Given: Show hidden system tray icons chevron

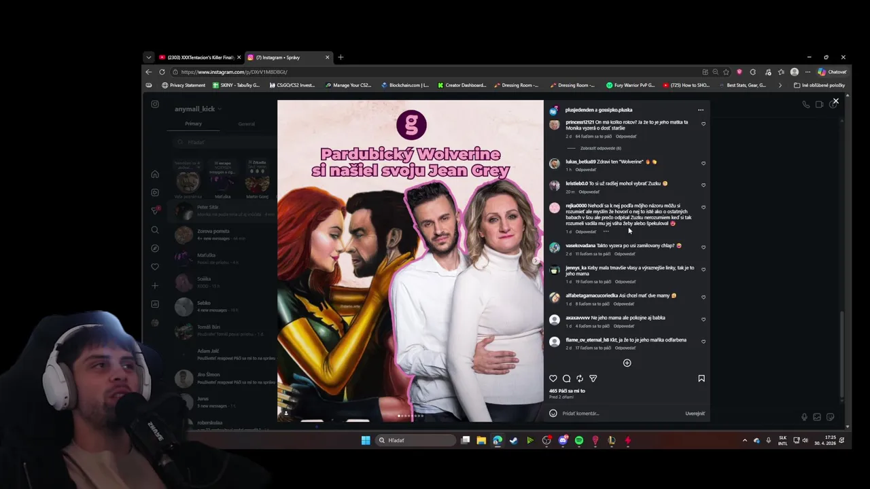Looking at the screenshot, I should point(745,440).
